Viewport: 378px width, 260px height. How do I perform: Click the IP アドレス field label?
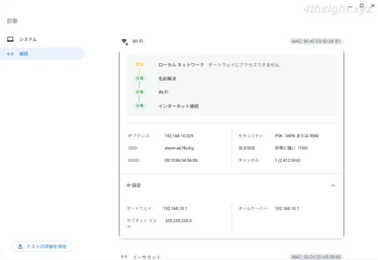pyautogui.click(x=139, y=136)
